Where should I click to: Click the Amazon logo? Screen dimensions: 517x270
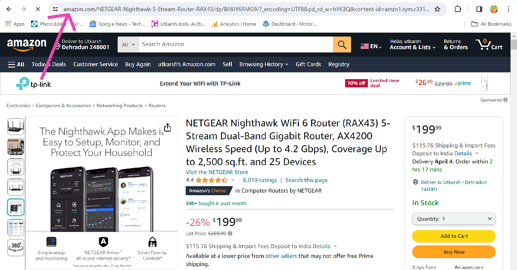pyautogui.click(x=27, y=44)
